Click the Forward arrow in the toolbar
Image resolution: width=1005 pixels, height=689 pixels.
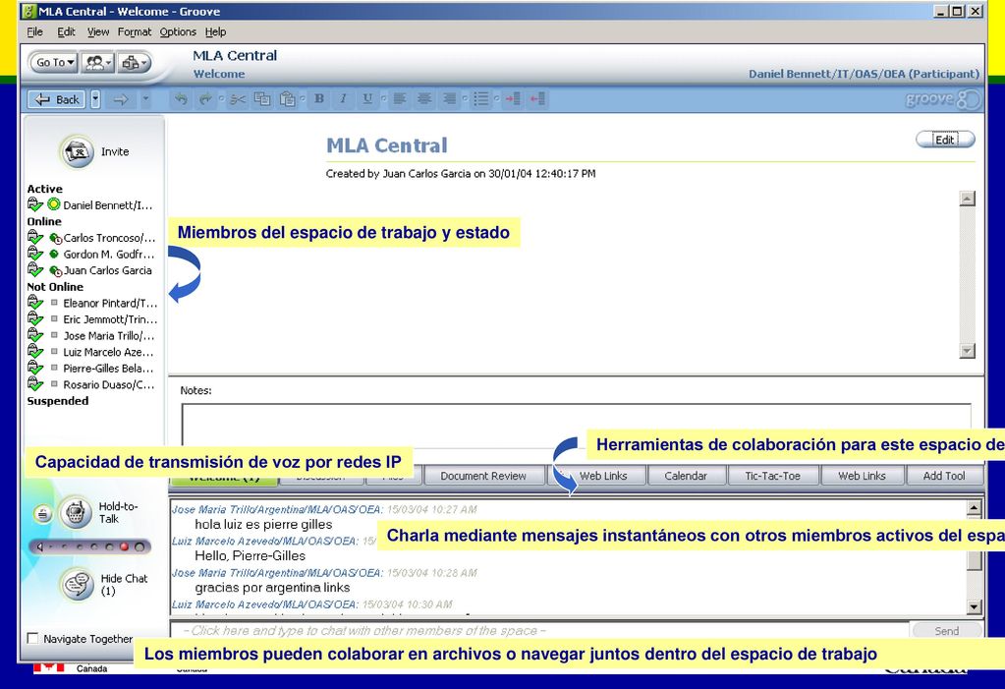(x=121, y=99)
